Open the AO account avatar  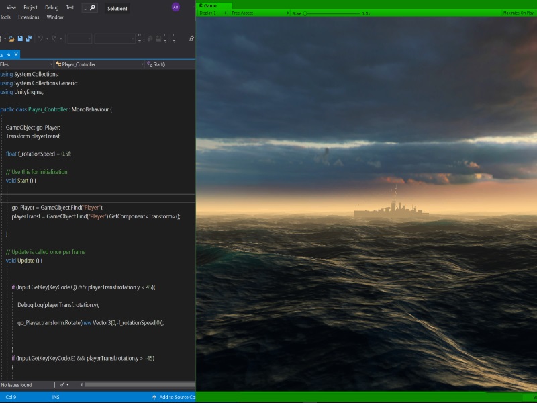176,7
